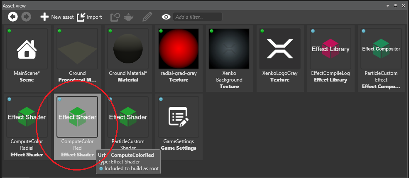409x178 pixels.
Task: Click the teapot icon in toolbar
Action: 129,17
